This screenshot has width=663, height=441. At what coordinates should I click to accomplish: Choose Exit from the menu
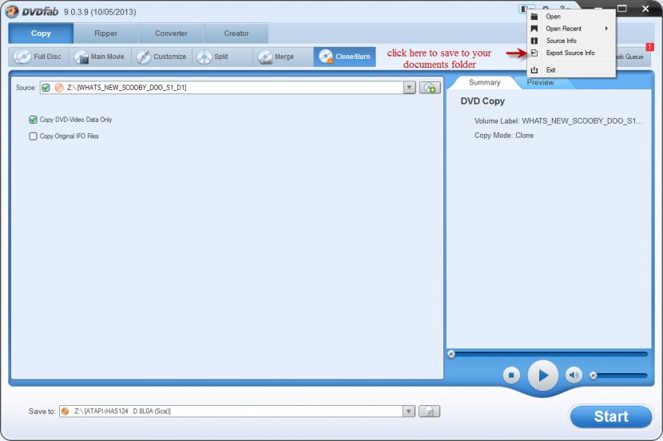(x=571, y=70)
